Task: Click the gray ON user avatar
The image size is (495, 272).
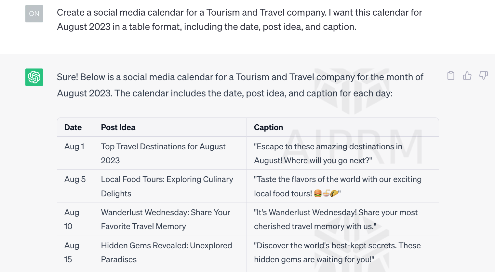Action: (34, 14)
